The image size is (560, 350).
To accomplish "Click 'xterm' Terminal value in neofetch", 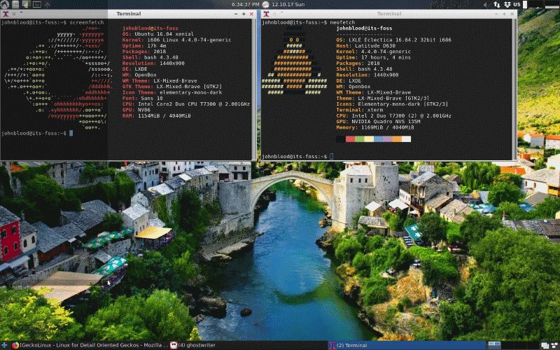I will click(x=375, y=110).
